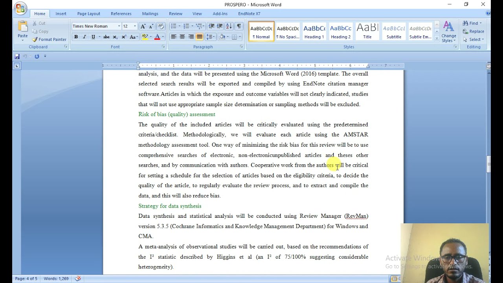
Task: Click the proofing errors icon in status bar
Action: click(78, 279)
